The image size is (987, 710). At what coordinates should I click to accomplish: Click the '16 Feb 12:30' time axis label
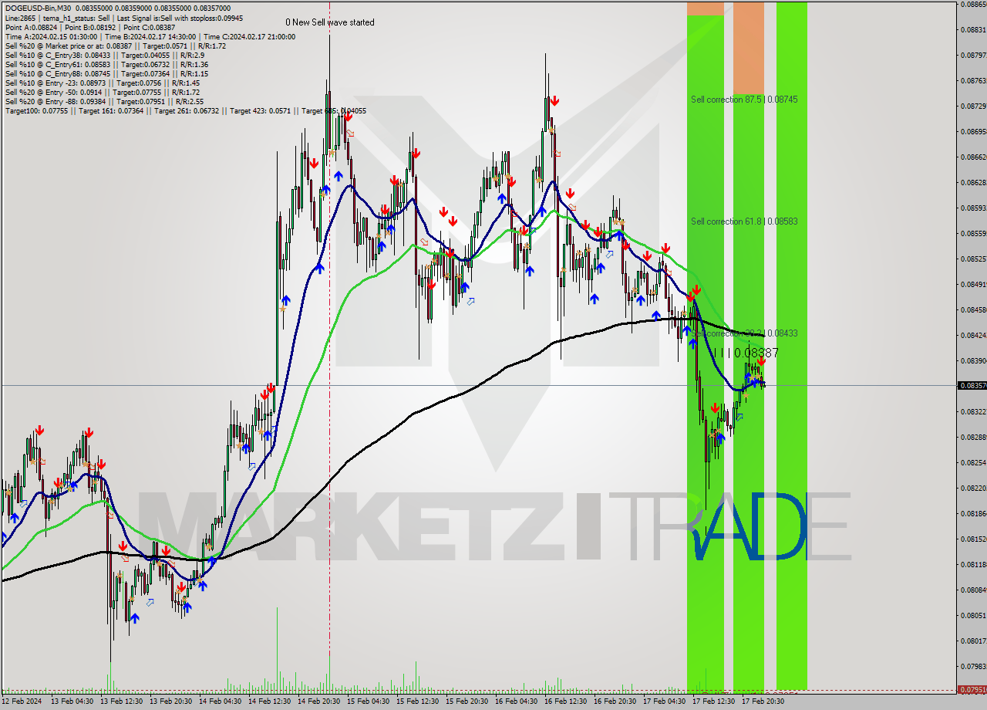click(x=567, y=702)
